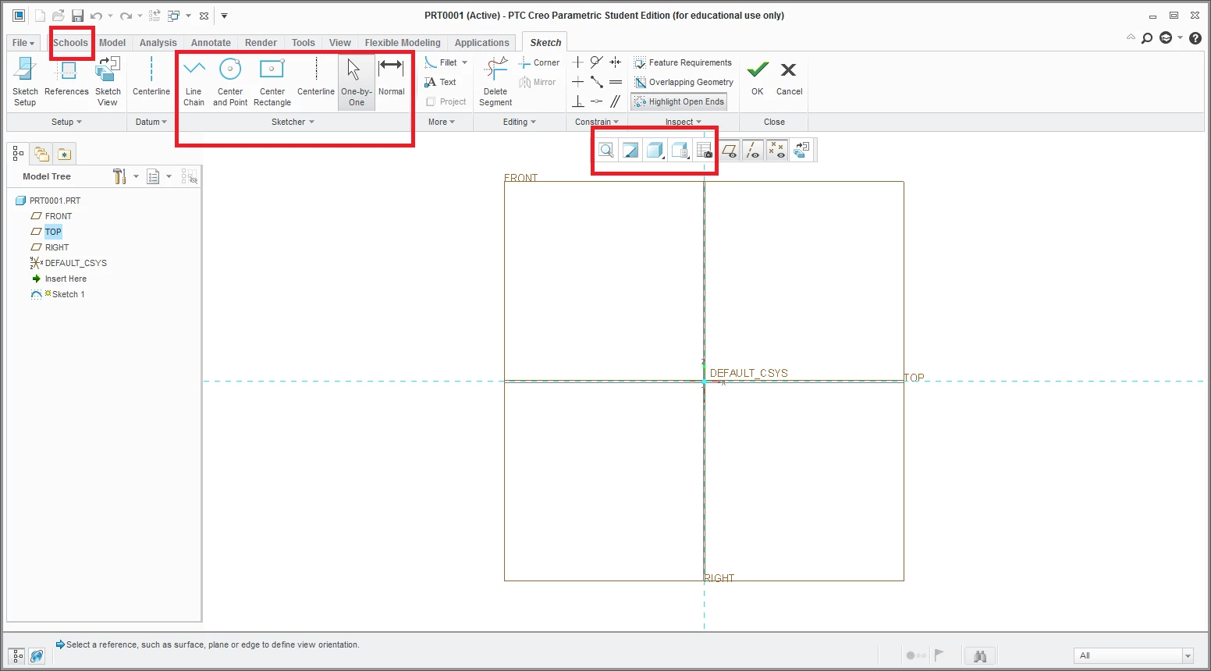Open the Flexible Modeling tab

pos(403,43)
